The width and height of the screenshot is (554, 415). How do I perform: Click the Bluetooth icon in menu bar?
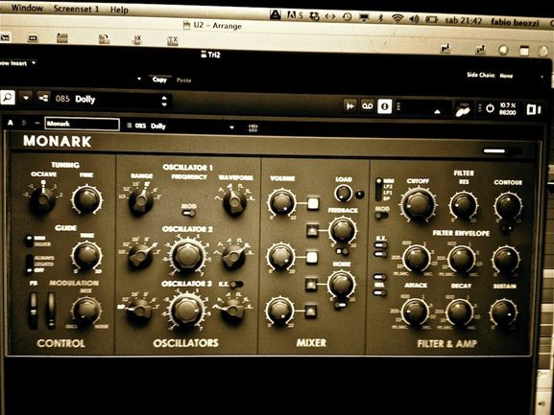coord(381,17)
